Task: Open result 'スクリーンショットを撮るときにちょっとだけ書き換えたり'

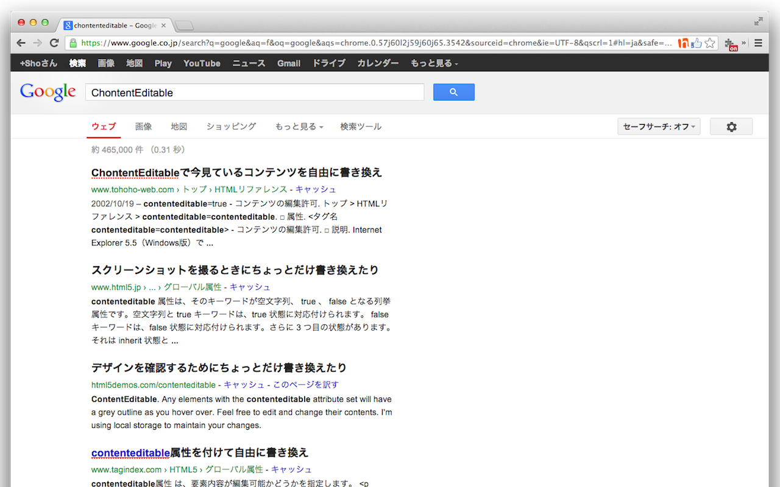Action: coord(235,270)
